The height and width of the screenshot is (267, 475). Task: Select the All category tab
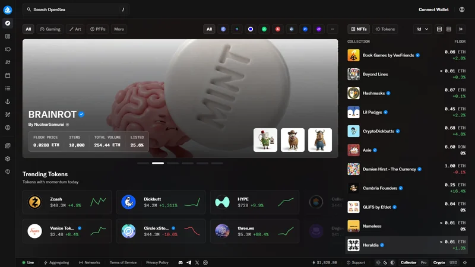(28, 29)
